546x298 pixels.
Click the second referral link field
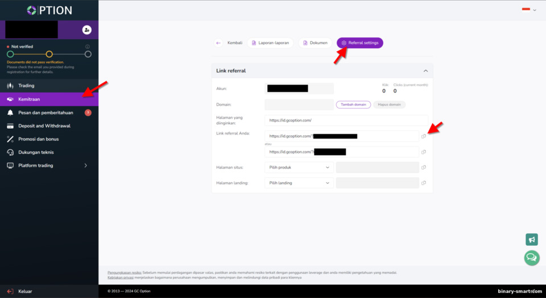342,152
